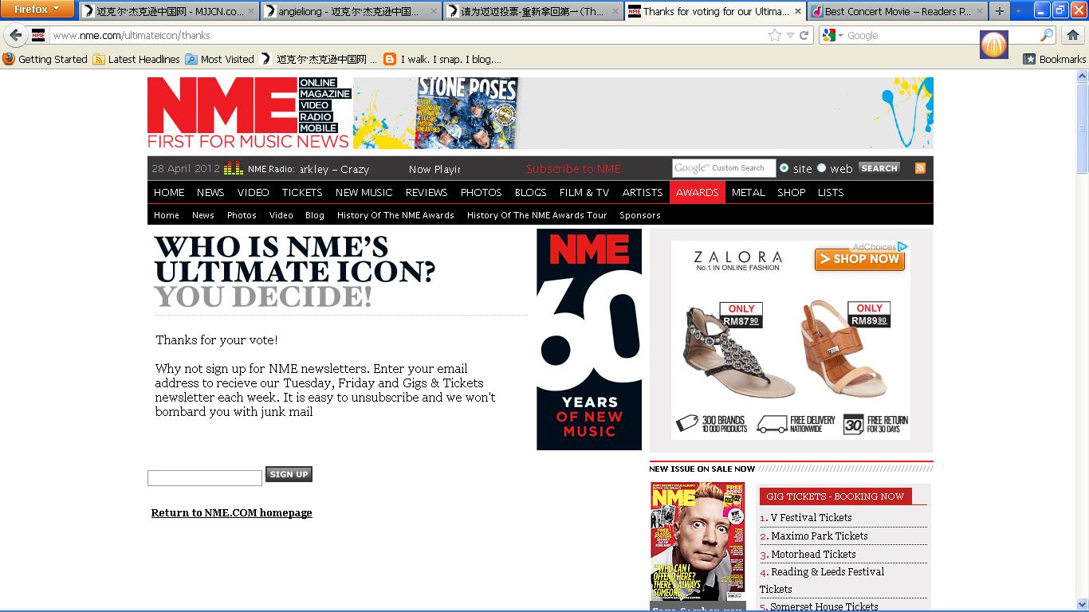
Task: Open the list-all-tabs dropdown at tab strip end
Action: (x=1018, y=10)
